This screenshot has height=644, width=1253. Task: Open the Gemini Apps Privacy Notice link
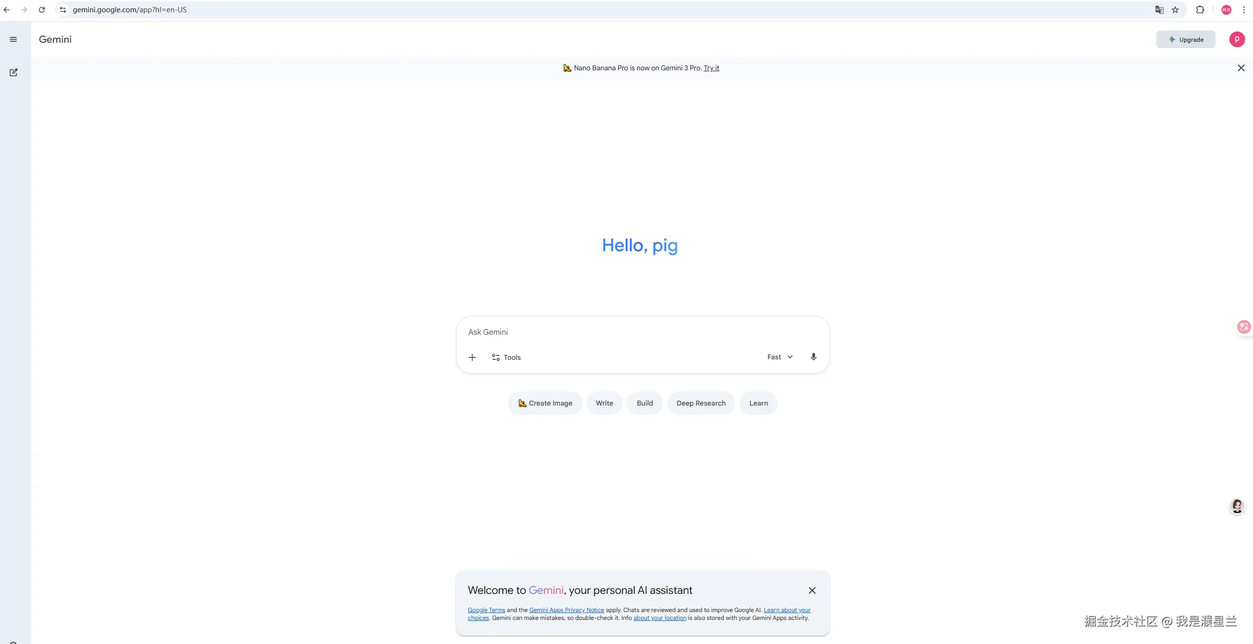(566, 610)
